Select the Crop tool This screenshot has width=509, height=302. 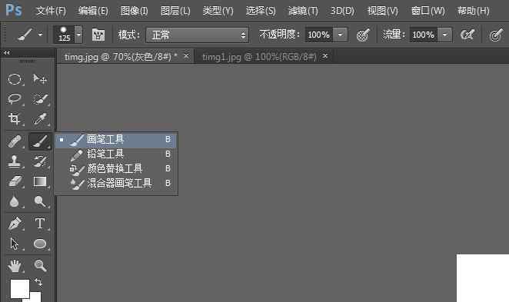click(x=15, y=118)
